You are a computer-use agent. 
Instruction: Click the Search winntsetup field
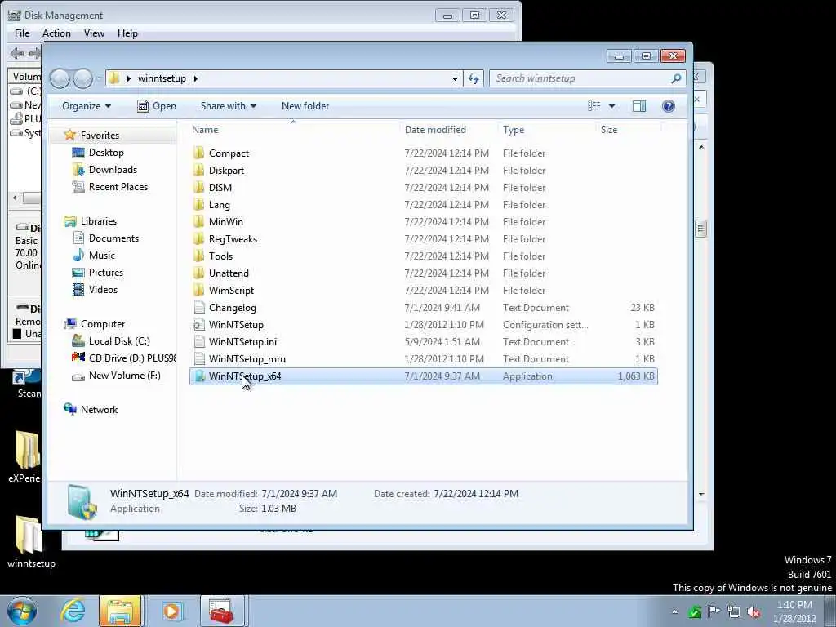pyautogui.click(x=587, y=79)
